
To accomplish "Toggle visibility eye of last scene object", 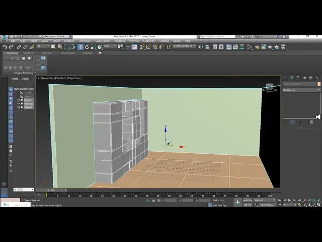I will (19, 107).
